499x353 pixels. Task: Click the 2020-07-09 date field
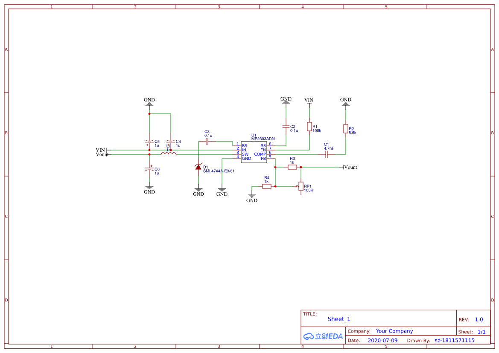tap(382, 340)
